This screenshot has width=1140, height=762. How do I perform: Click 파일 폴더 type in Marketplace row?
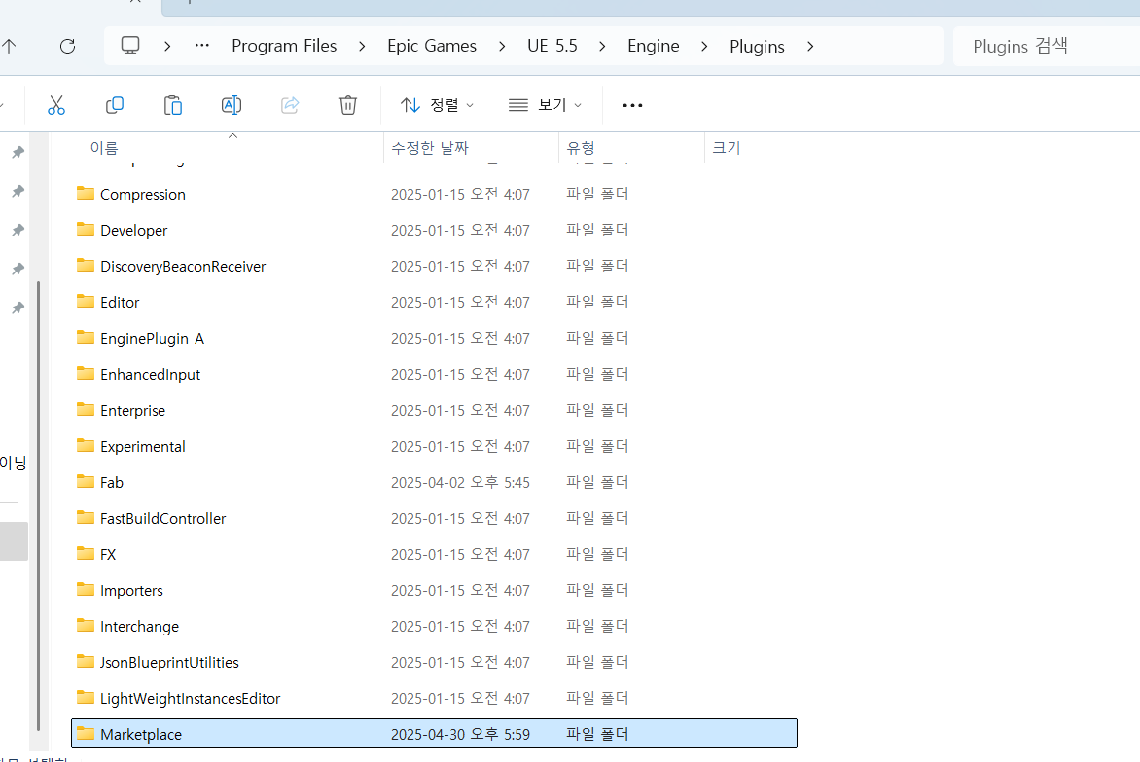coord(597,735)
